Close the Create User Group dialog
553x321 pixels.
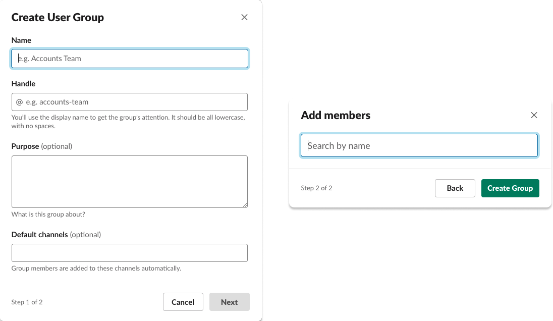pos(244,17)
